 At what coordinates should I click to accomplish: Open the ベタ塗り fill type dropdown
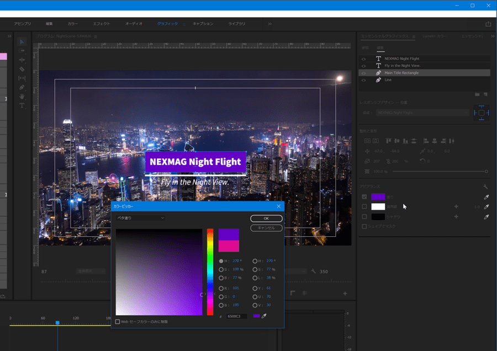coord(140,218)
